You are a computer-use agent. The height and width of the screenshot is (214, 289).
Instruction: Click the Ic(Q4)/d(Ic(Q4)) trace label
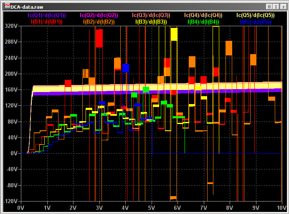click(203, 15)
